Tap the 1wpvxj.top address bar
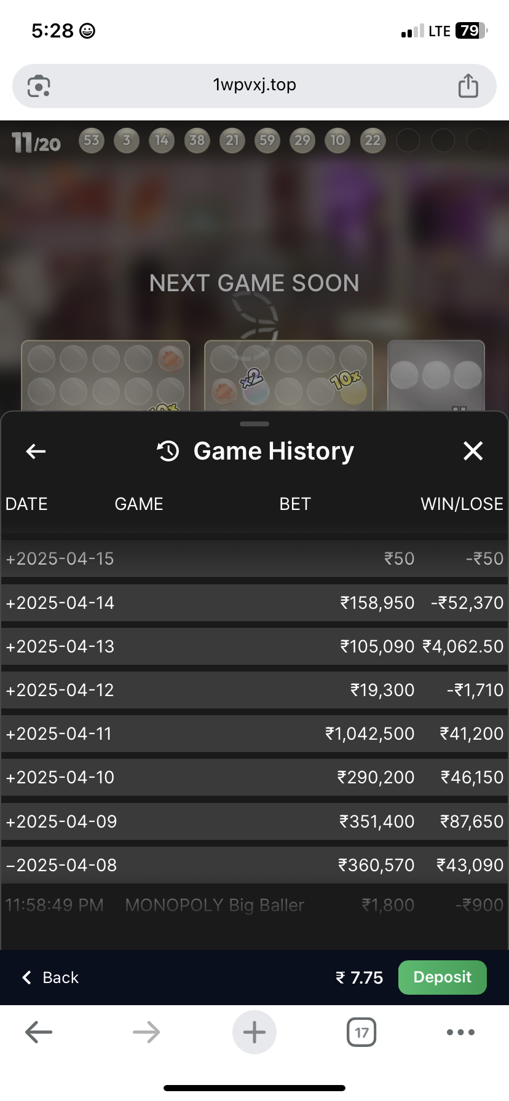 254,85
